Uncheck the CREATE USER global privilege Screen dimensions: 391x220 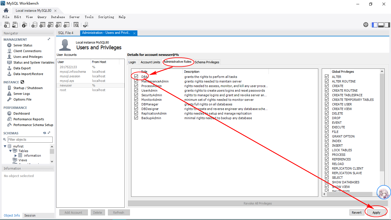tap(327, 104)
